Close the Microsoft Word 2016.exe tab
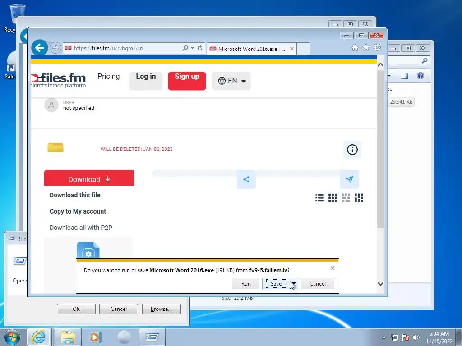The image size is (462, 346). pos(292,49)
